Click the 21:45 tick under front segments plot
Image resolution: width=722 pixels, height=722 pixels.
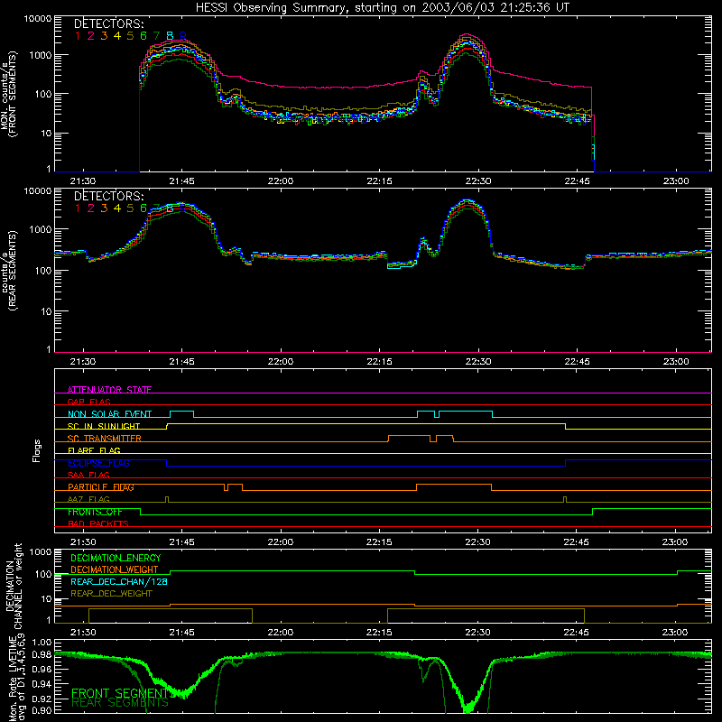click(x=182, y=181)
